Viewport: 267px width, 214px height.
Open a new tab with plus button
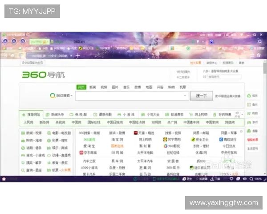(x=77, y=56)
